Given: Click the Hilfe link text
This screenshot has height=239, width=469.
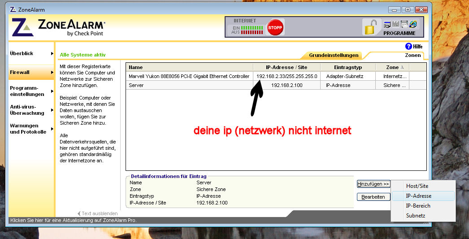Looking at the screenshot, I should click(418, 46).
